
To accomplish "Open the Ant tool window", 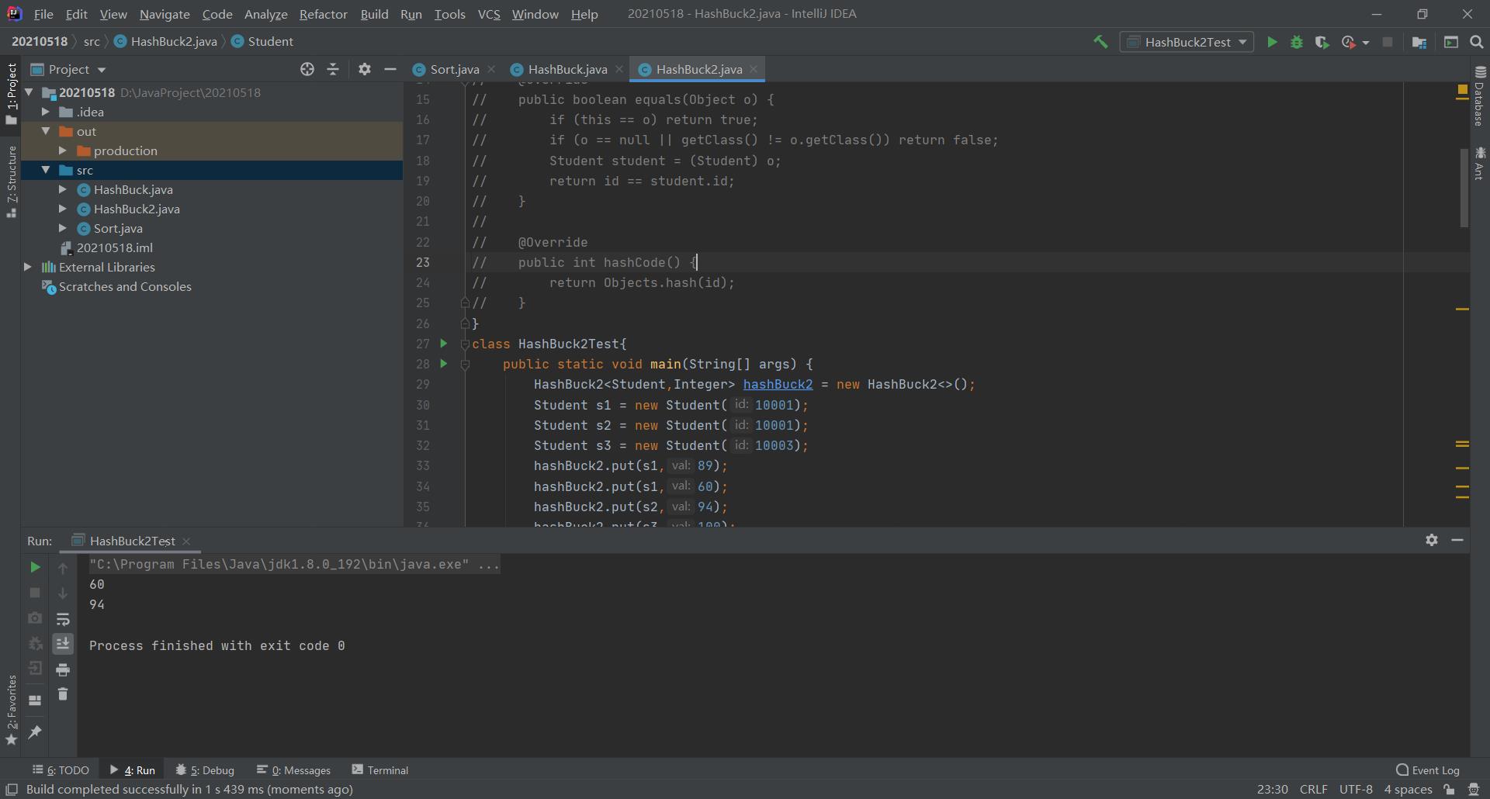I will (1479, 163).
